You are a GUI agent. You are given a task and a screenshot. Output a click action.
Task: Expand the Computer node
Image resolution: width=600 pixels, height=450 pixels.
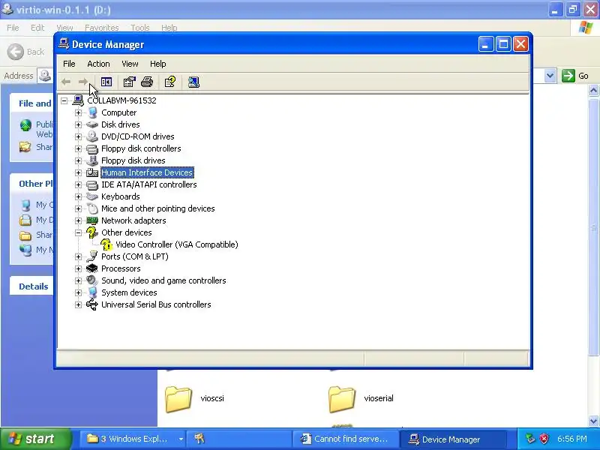pyautogui.click(x=78, y=112)
